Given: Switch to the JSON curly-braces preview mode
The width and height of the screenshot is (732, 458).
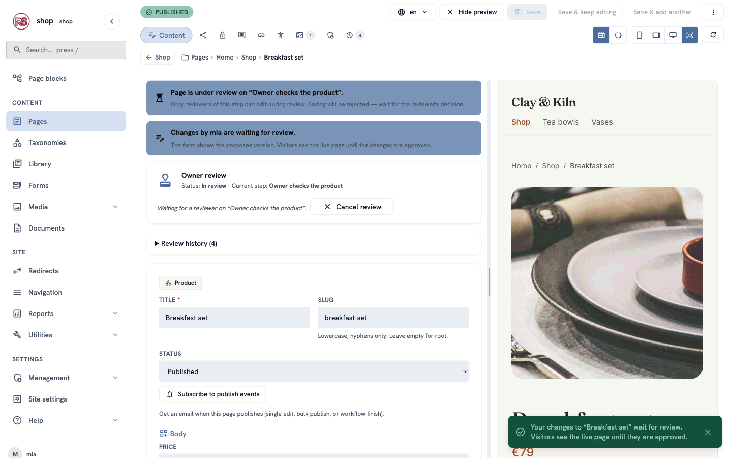Looking at the screenshot, I should pyautogui.click(x=618, y=35).
